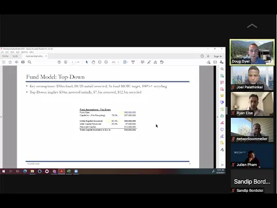Viewport: 277px width, 208px height.
Task: Add a comment with speech bubble icon
Action: 143,62
